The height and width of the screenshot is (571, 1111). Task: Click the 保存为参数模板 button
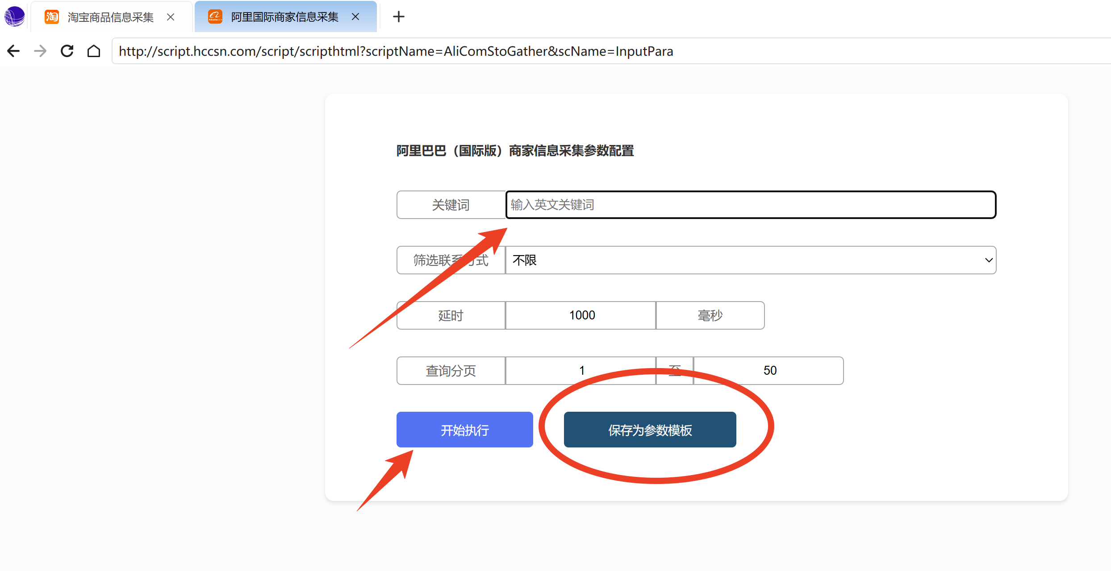650,430
